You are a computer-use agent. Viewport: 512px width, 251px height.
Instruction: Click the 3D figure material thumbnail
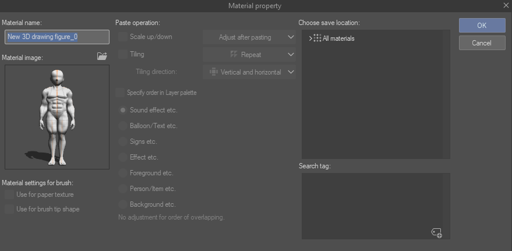click(57, 116)
